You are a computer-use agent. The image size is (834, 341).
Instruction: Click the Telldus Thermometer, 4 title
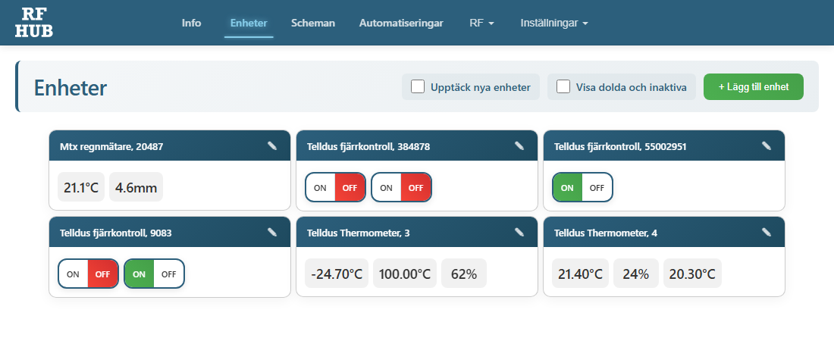click(x=605, y=233)
